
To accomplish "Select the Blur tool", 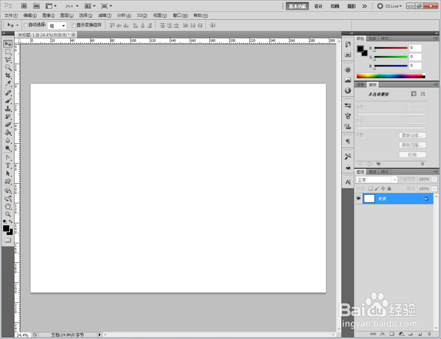I will [x=8, y=140].
